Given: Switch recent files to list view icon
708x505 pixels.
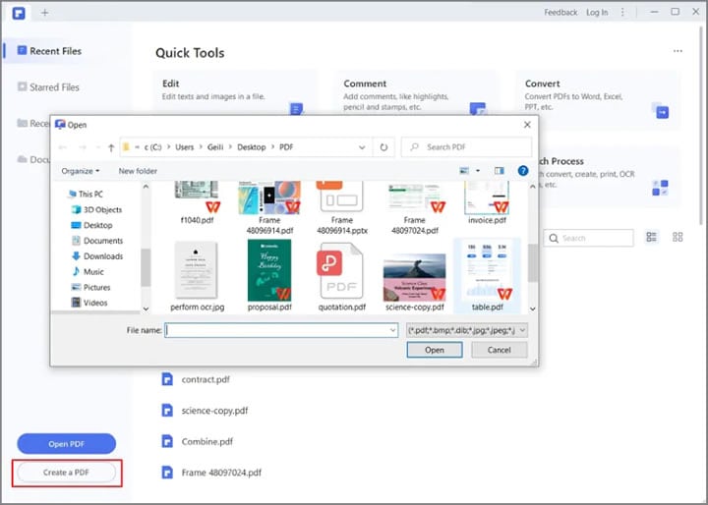Looking at the screenshot, I should tap(651, 237).
